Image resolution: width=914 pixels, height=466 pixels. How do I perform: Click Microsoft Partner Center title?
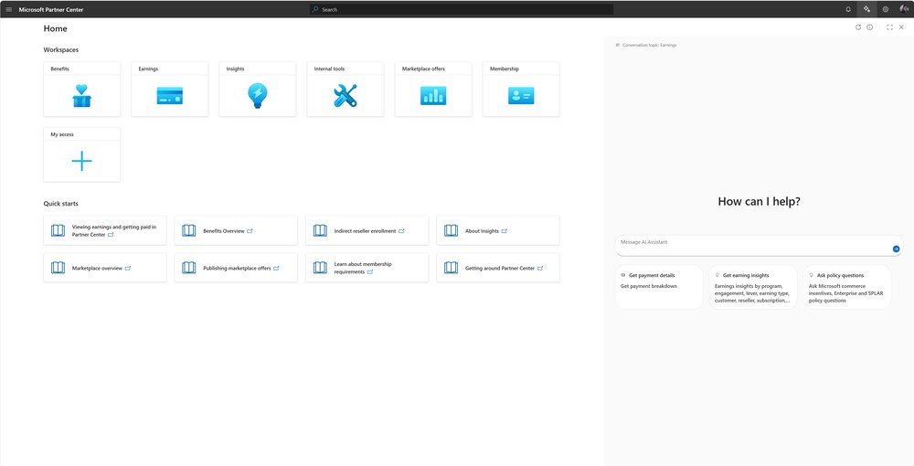[x=50, y=10]
